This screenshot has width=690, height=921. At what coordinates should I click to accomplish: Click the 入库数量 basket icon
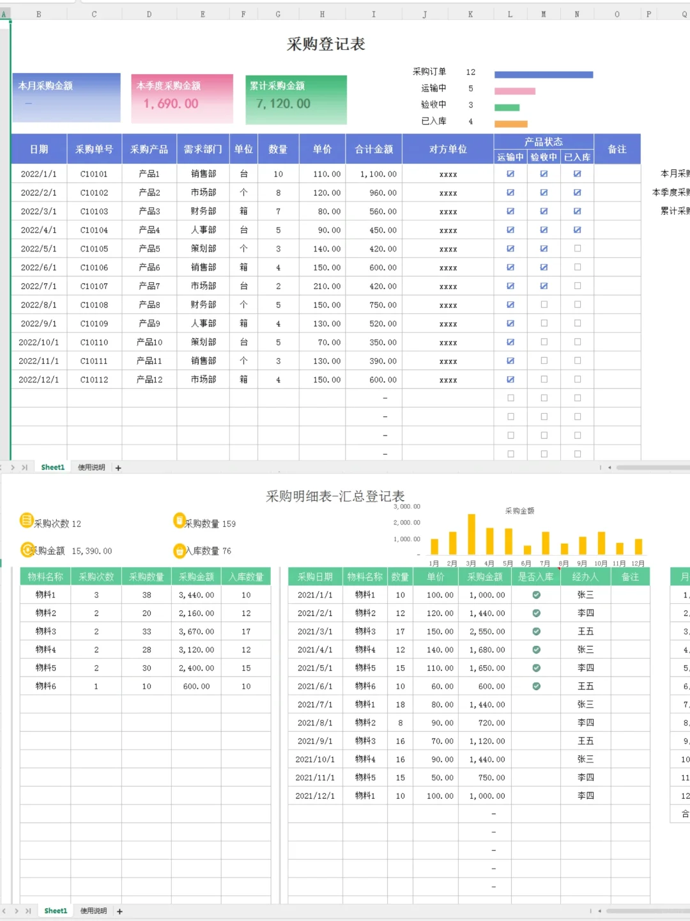(x=180, y=550)
